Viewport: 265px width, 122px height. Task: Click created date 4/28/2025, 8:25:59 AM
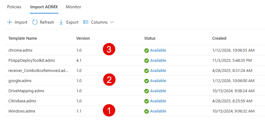tap(232, 101)
